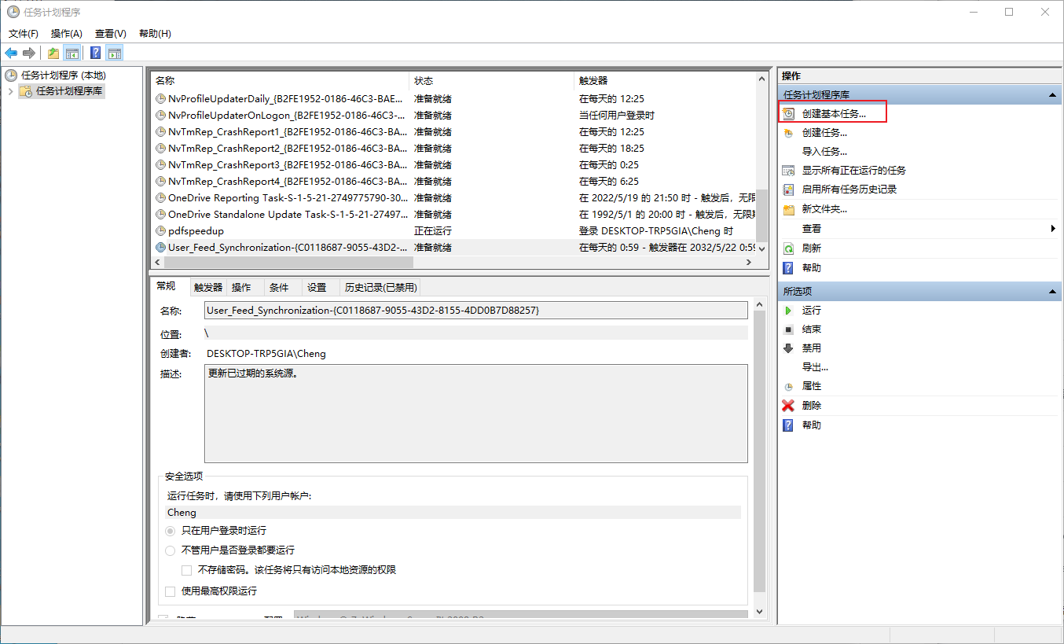
Task: Click 显示所有正在运行的任务 link
Action: [853, 171]
